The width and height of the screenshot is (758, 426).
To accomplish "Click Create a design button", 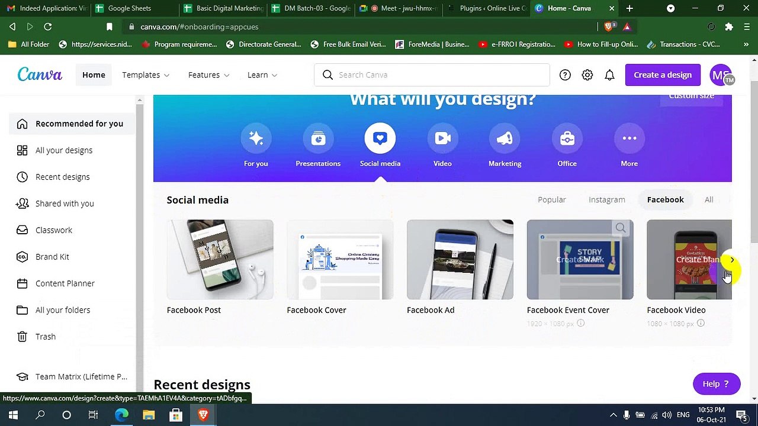I will click(663, 75).
